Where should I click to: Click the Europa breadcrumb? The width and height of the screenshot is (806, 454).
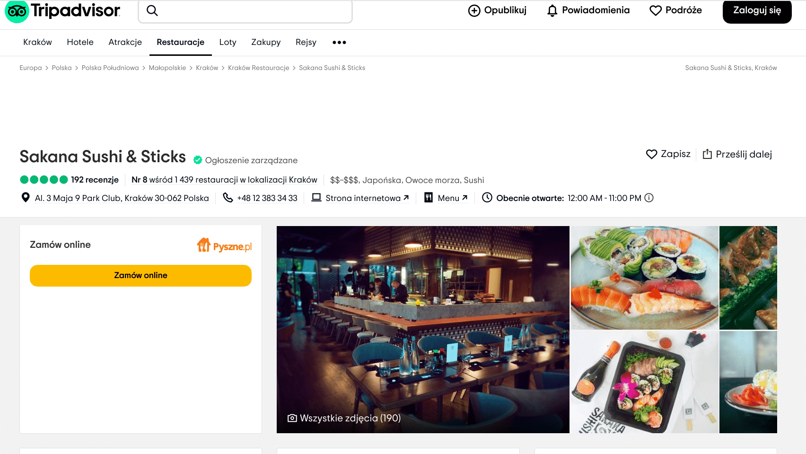tap(31, 68)
